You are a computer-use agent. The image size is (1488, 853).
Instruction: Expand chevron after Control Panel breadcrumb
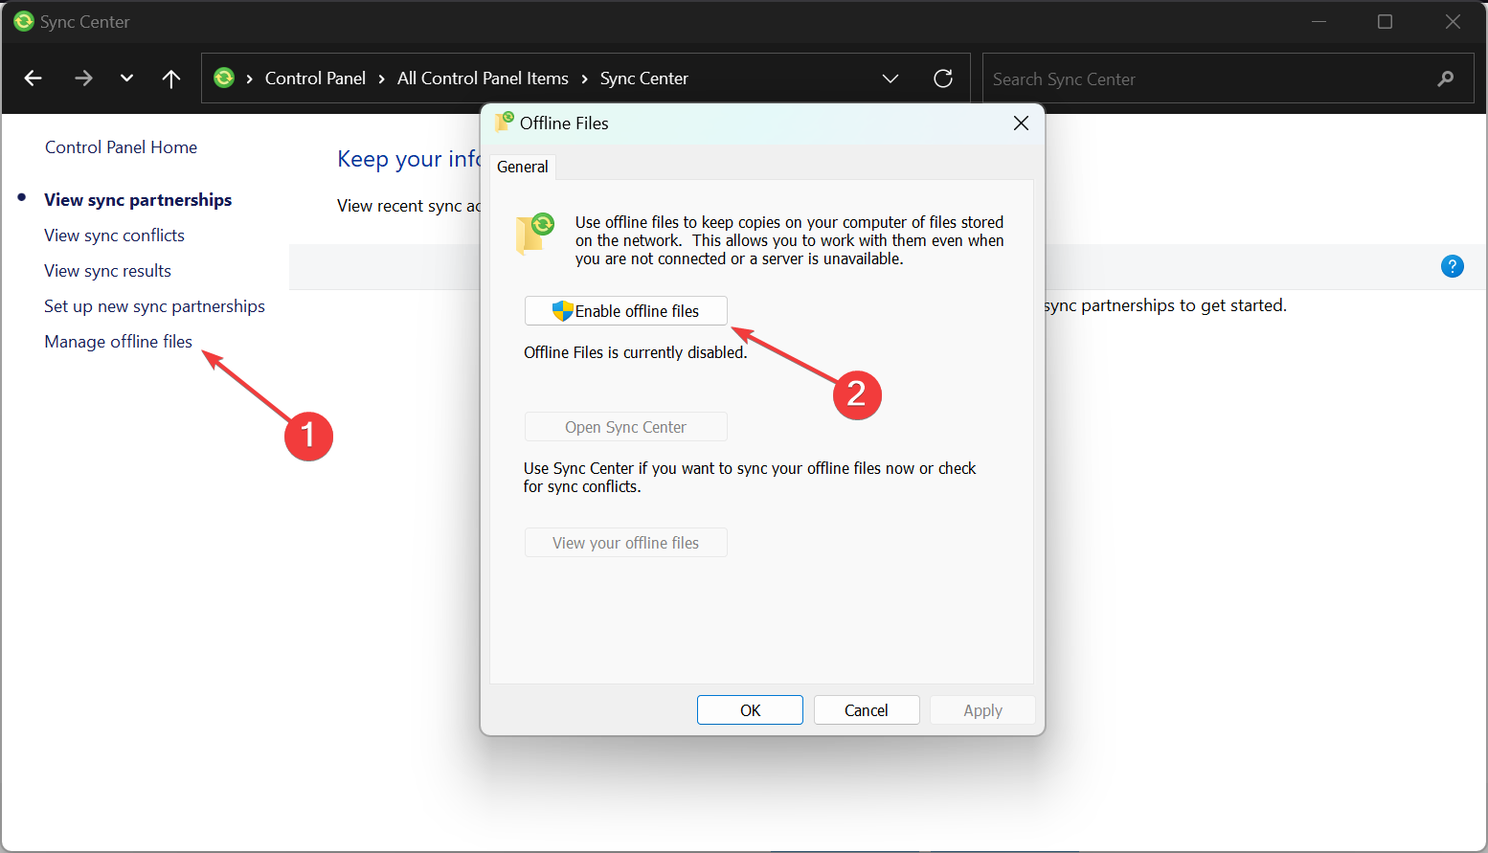click(381, 79)
